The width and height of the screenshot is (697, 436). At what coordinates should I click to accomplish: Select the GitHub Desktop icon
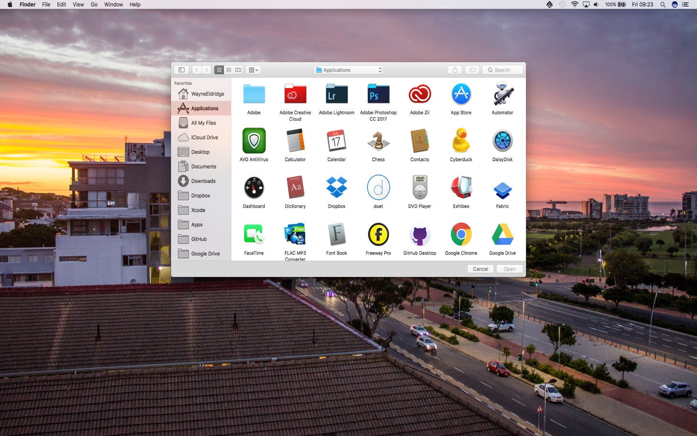[420, 235]
